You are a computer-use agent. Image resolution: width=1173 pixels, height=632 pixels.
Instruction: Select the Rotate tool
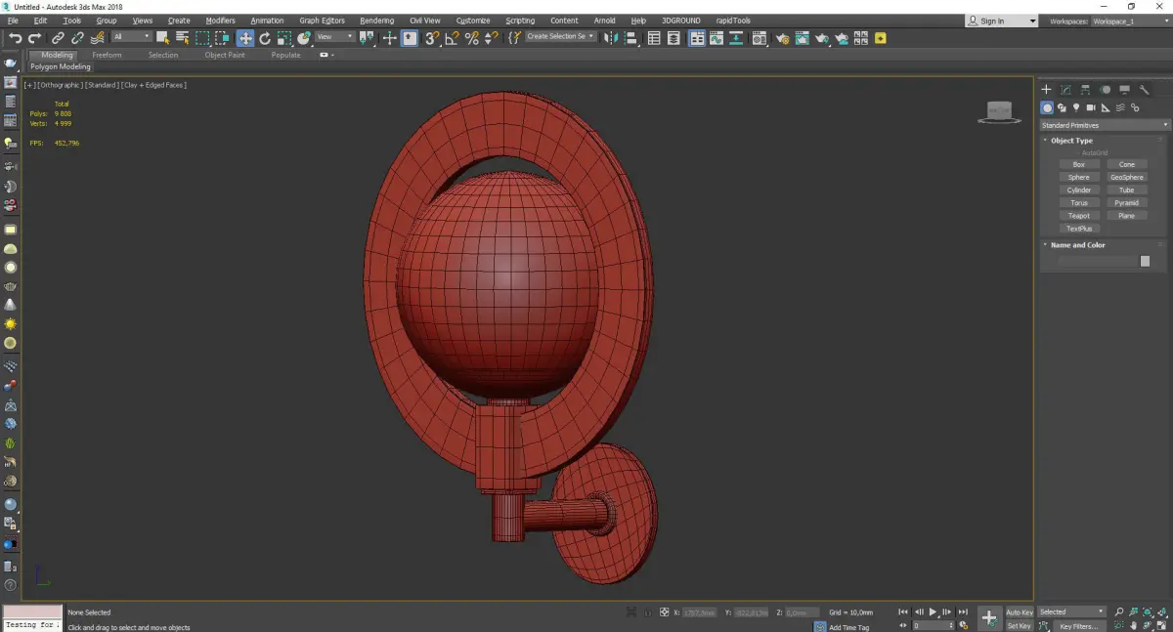coord(265,38)
